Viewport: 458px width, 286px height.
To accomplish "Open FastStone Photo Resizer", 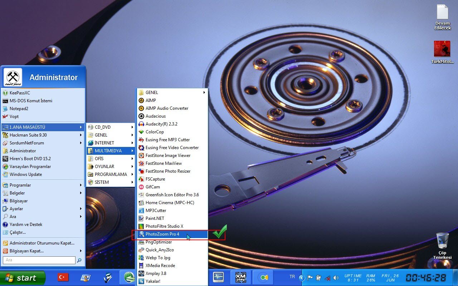I will click(172, 171).
